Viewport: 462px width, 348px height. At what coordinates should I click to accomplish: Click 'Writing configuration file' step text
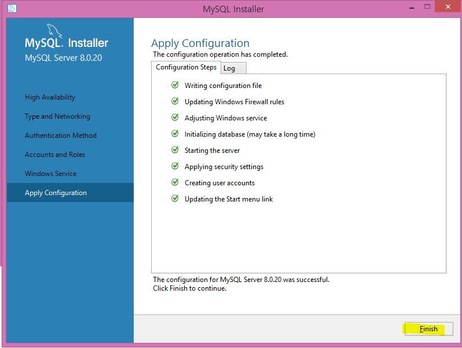pyautogui.click(x=223, y=86)
